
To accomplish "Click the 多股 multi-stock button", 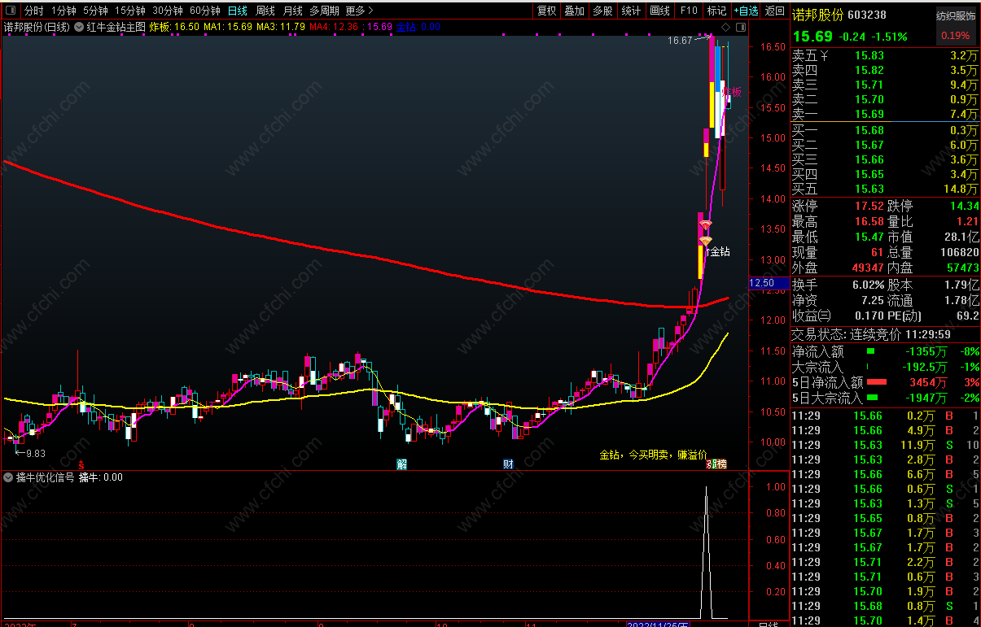I will click(602, 11).
